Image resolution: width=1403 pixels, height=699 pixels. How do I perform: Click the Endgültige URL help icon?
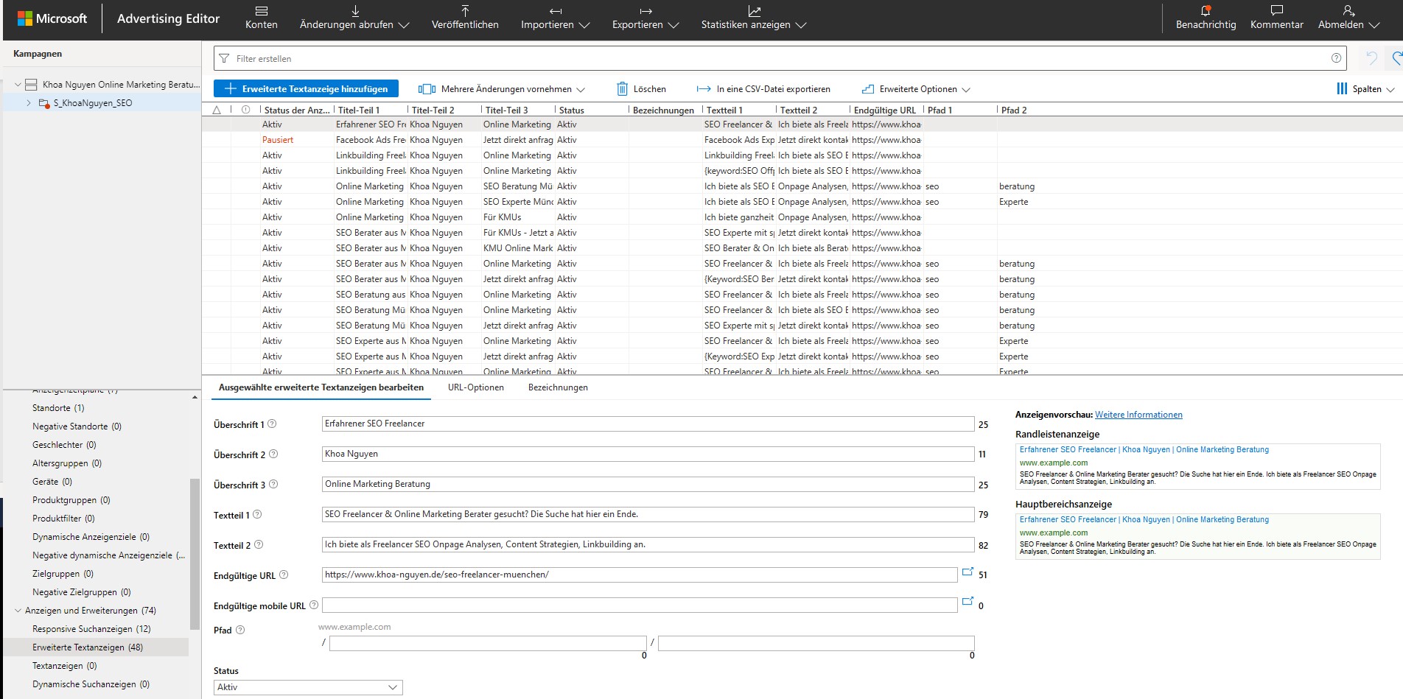(284, 575)
